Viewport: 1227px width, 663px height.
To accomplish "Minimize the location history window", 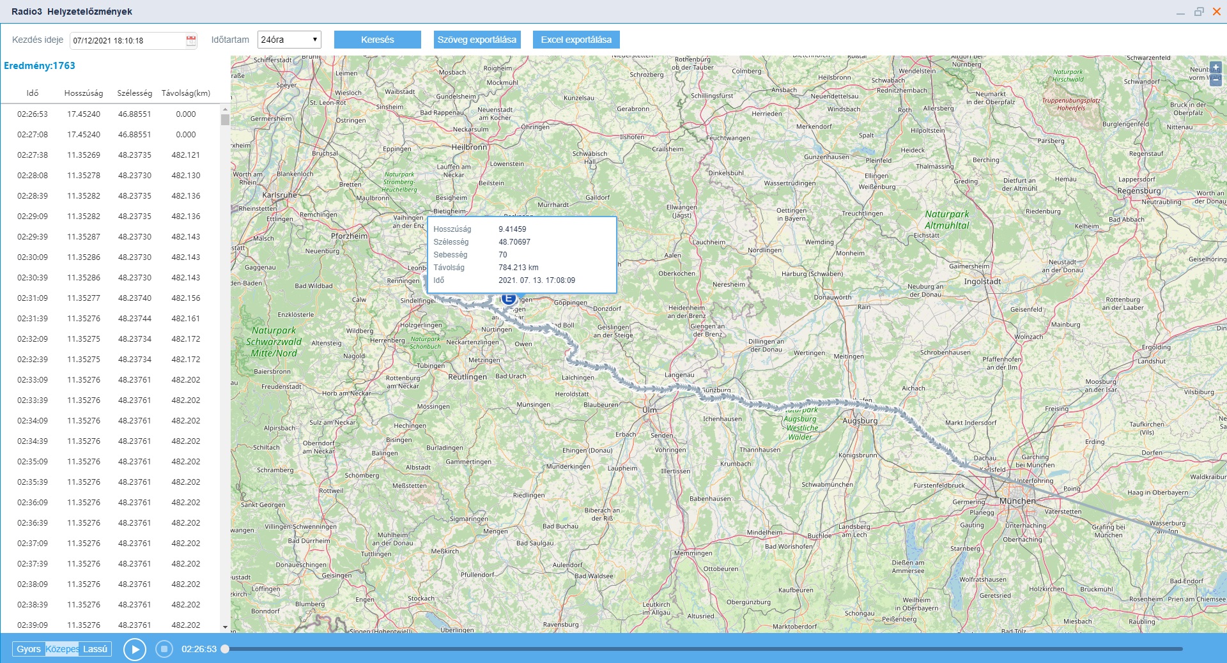I will [x=1180, y=11].
